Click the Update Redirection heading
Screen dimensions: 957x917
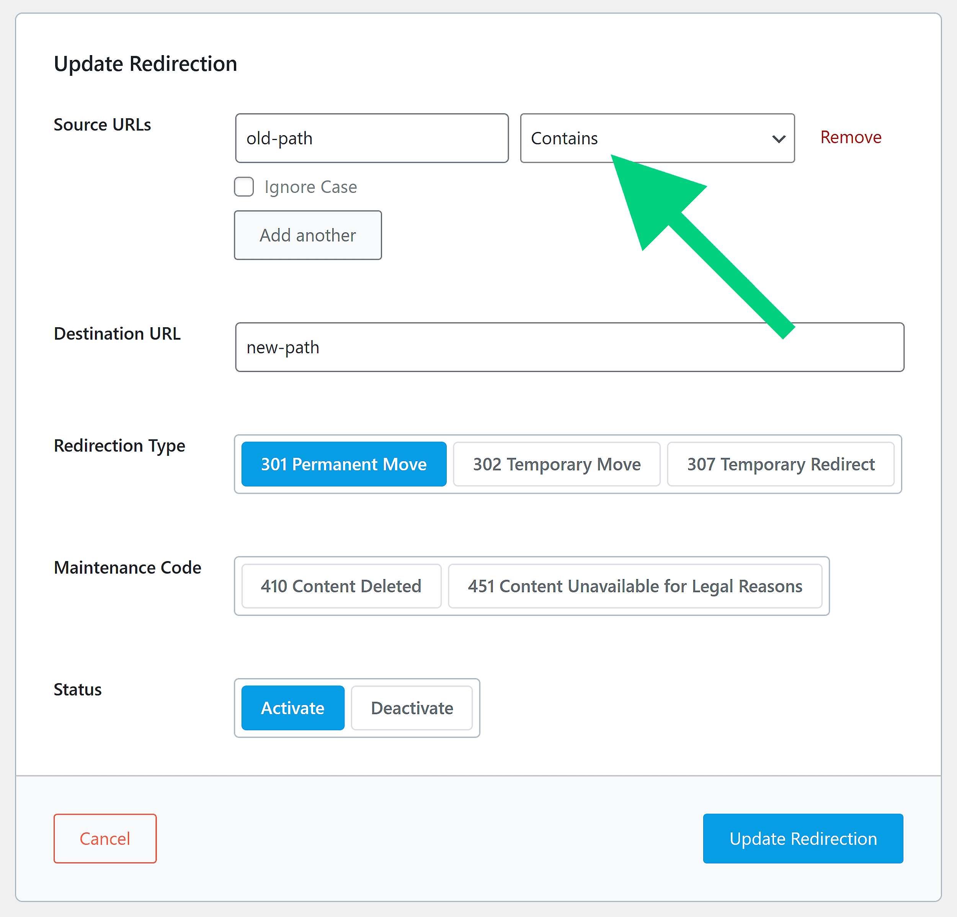click(145, 63)
